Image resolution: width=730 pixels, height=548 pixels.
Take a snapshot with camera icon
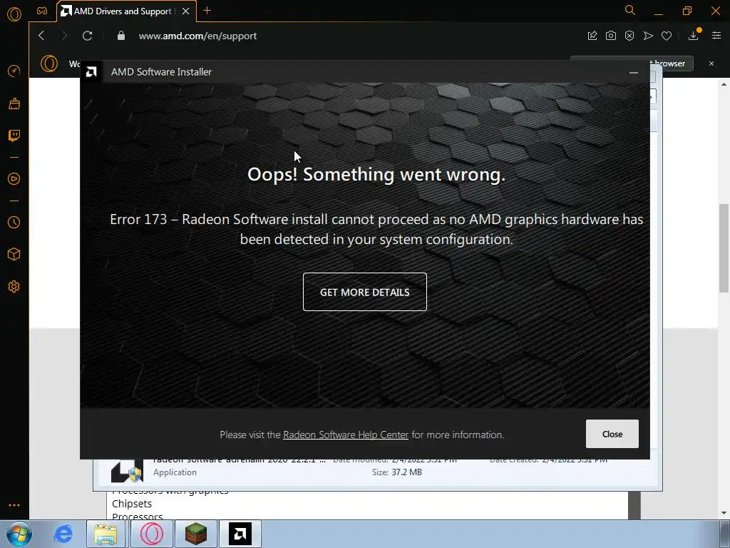[x=611, y=36]
